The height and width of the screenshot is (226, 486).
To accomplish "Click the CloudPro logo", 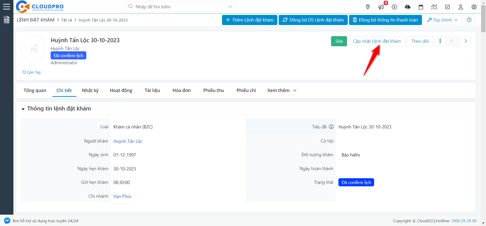I will click(40, 7).
